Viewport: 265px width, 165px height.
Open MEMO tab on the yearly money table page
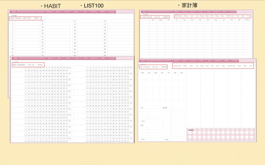point(224,12)
